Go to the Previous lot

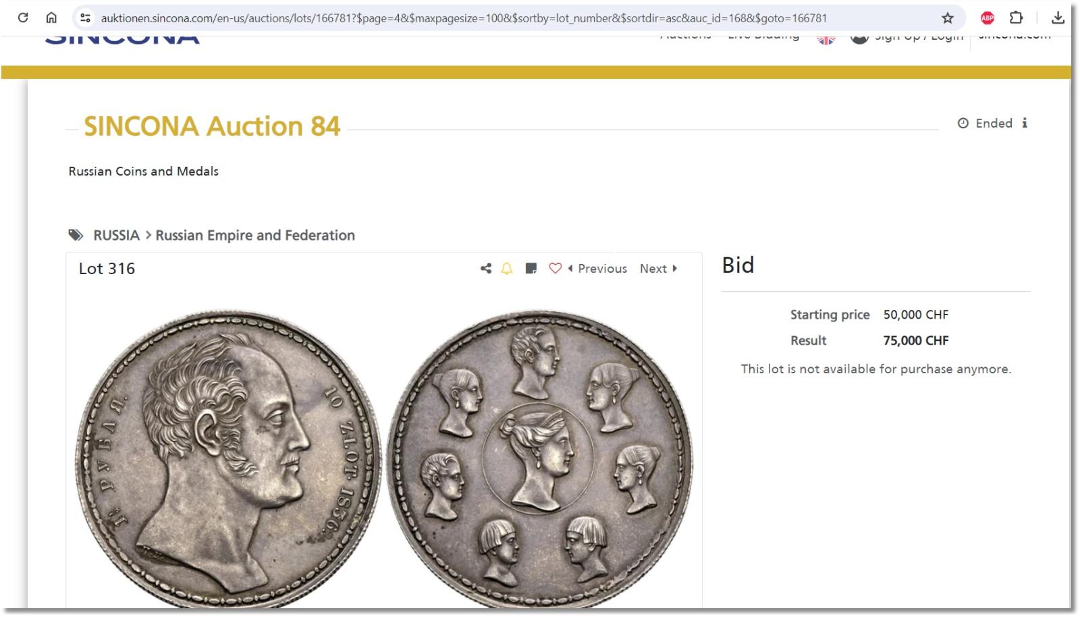[597, 269]
